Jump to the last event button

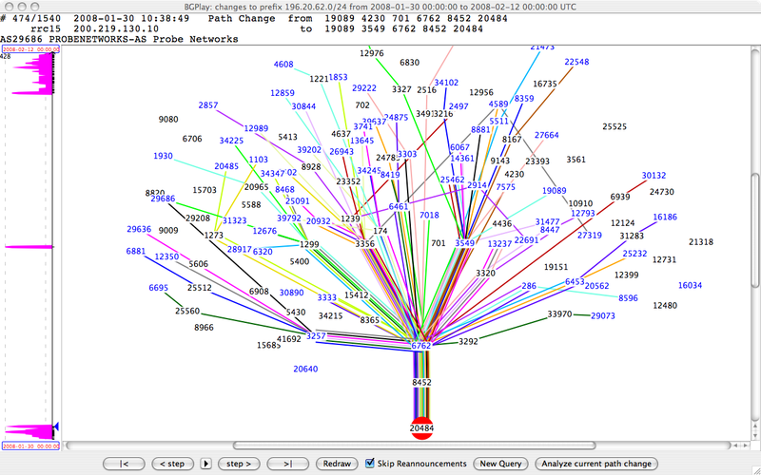coord(287,464)
